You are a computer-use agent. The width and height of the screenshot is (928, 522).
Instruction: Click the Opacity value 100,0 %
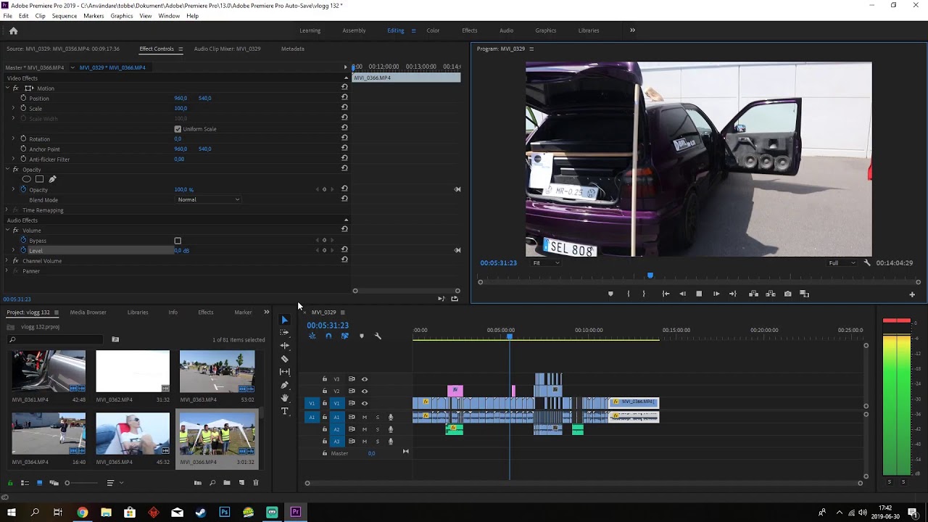[184, 190]
